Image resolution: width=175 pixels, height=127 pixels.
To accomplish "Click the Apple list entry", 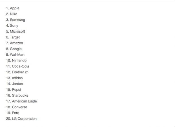I will coord(13,8).
